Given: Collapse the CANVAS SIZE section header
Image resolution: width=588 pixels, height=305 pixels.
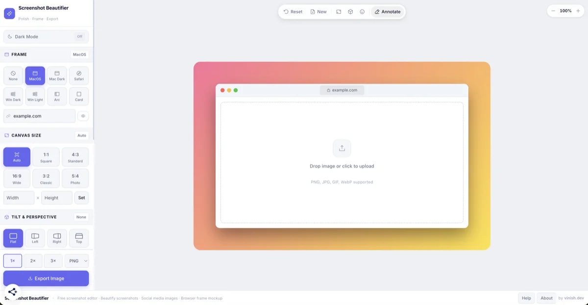Looking at the screenshot, I should coord(46,135).
